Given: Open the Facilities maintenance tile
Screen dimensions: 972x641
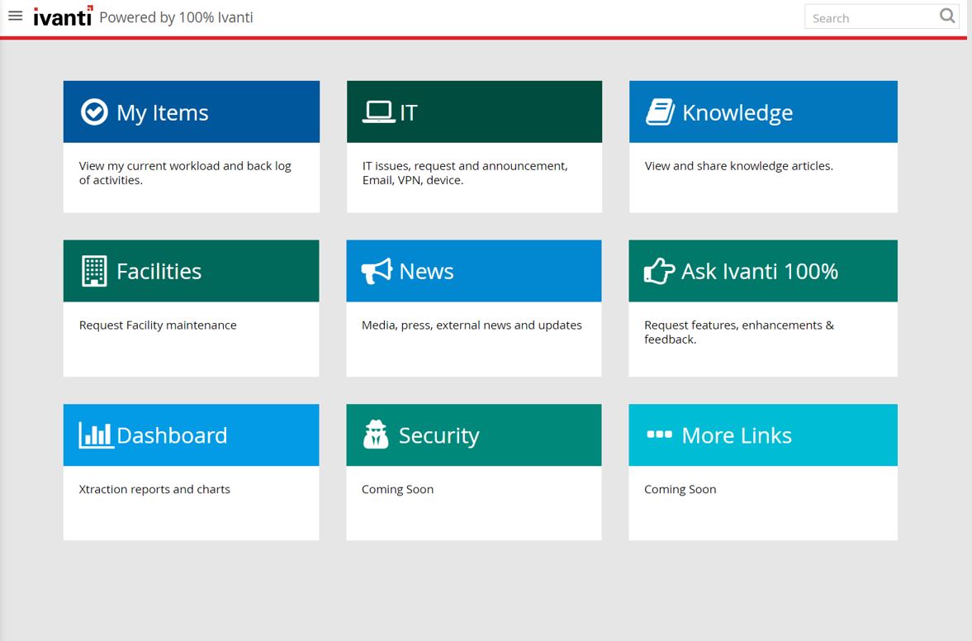Looking at the screenshot, I should [191, 307].
